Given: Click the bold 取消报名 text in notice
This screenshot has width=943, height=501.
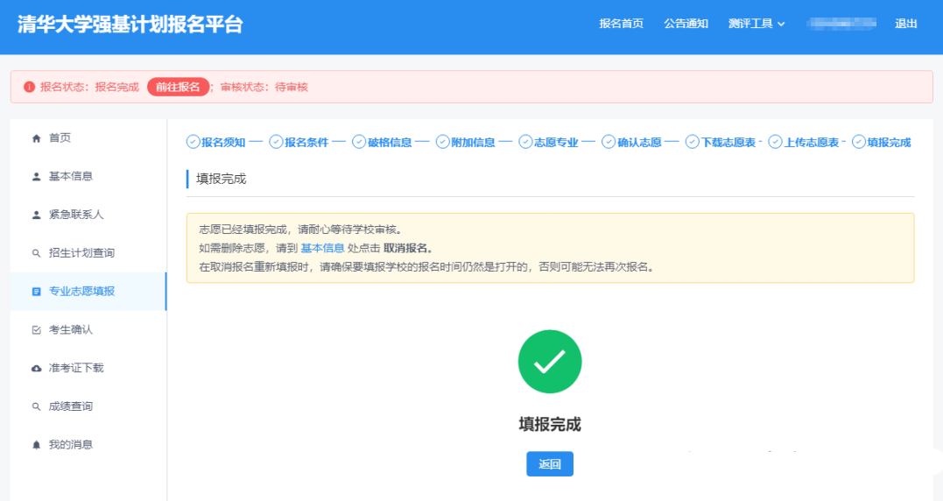Looking at the screenshot, I should [x=406, y=248].
